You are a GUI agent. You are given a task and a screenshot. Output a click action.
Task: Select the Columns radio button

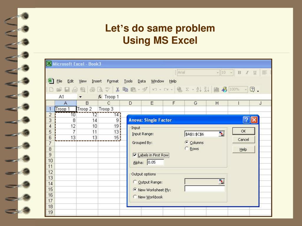[x=186, y=142]
